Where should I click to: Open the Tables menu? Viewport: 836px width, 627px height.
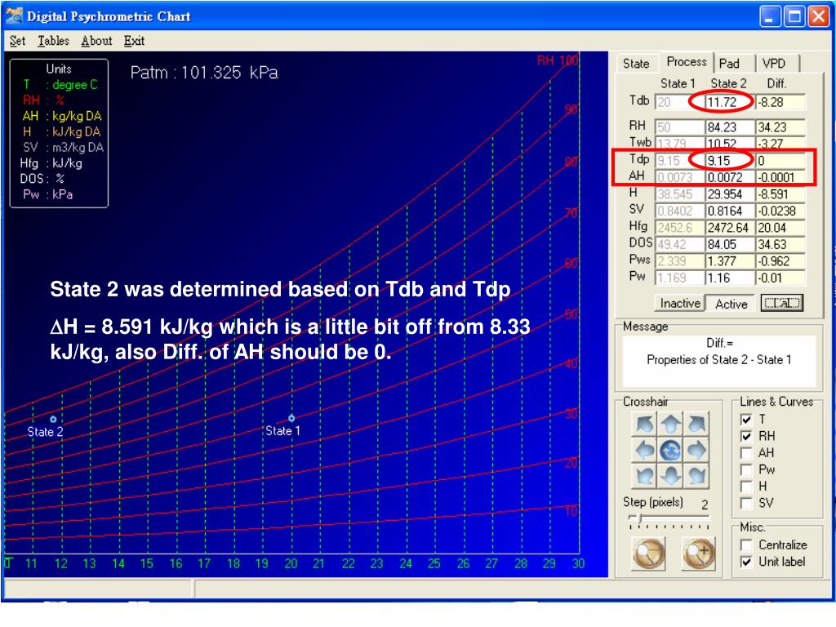coord(53,41)
